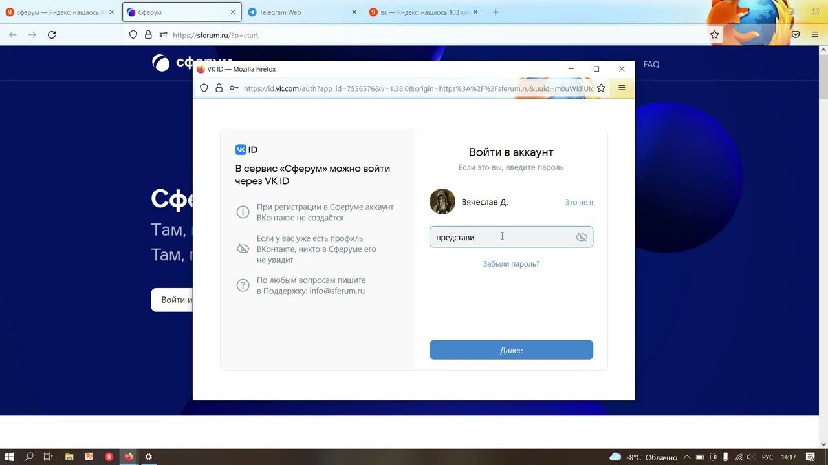
Task: Open the weather widget -8°C Облачно
Action: click(643, 457)
